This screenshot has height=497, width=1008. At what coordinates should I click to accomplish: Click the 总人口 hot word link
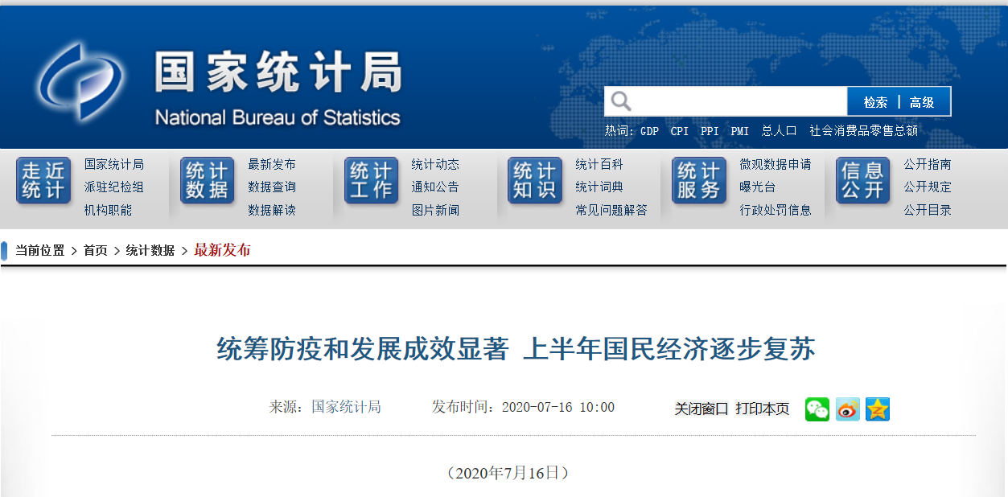tap(778, 130)
